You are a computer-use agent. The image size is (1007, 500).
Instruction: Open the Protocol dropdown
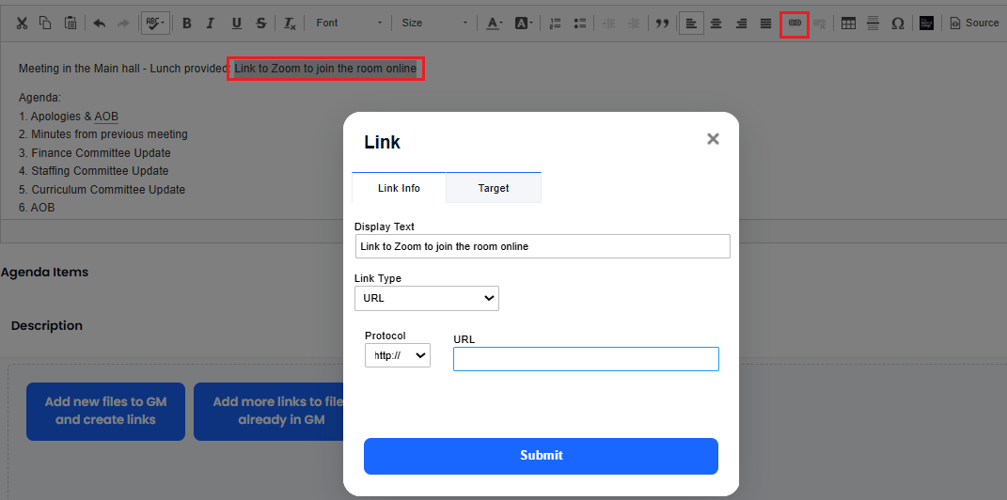pyautogui.click(x=398, y=355)
